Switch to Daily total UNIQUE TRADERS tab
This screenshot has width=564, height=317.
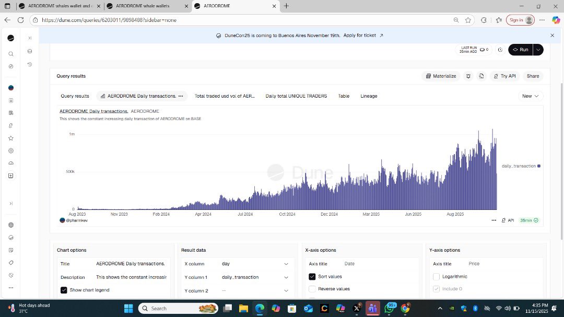pos(296,96)
